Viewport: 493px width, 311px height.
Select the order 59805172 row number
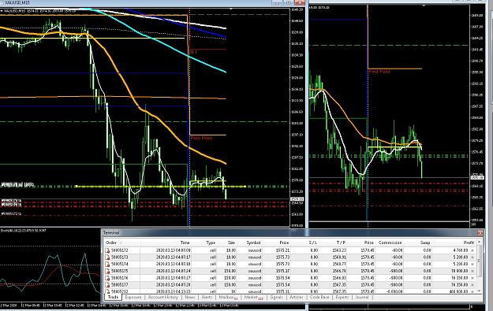click(x=119, y=250)
